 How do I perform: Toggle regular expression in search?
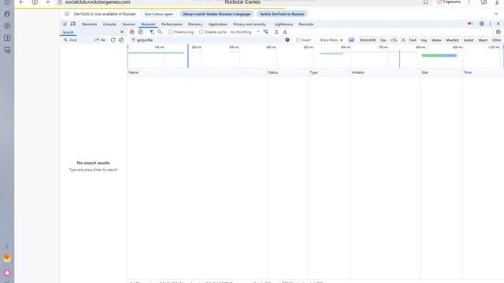tap(97, 40)
